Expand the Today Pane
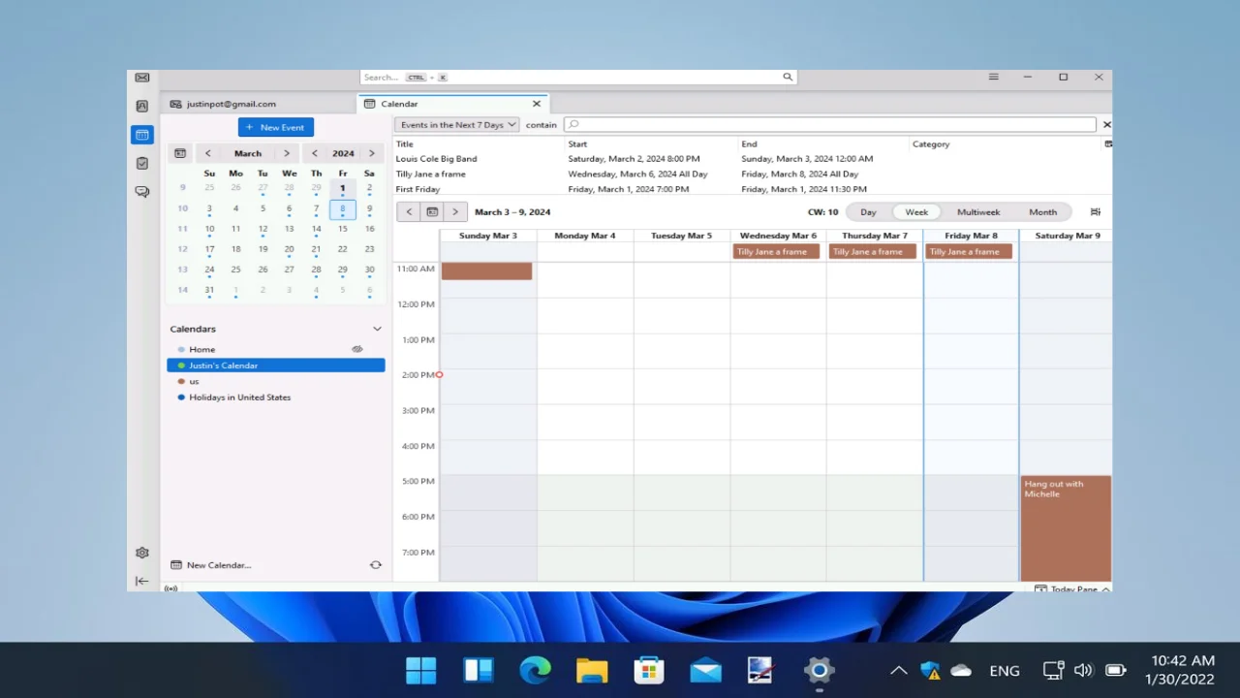Screen dimensions: 1240x698 1072,588
